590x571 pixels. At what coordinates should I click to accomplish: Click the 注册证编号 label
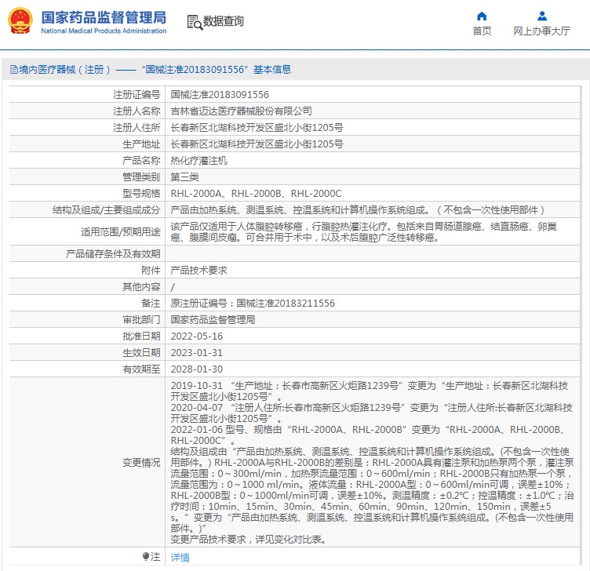point(137,94)
